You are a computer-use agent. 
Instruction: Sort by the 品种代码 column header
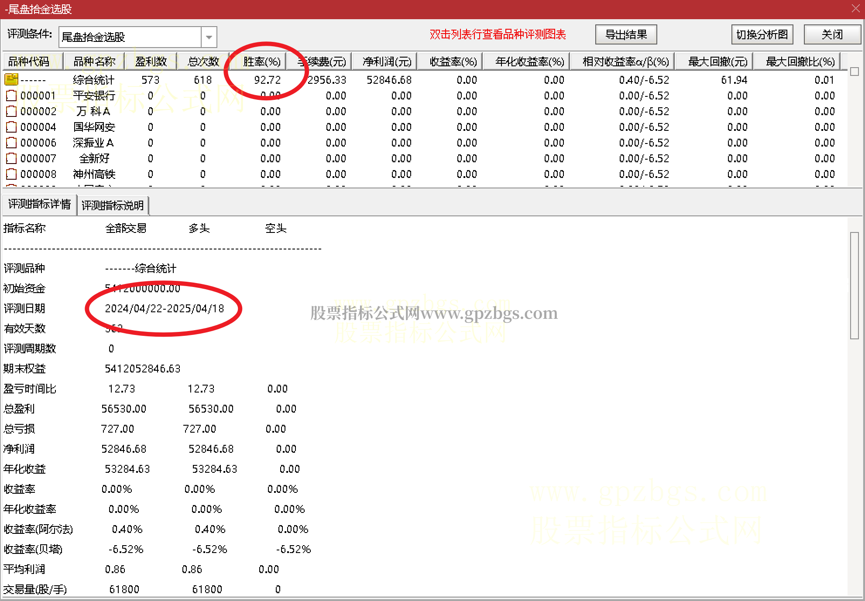33,61
